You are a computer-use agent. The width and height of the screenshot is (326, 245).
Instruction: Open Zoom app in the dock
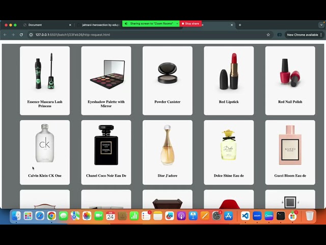click(257, 216)
